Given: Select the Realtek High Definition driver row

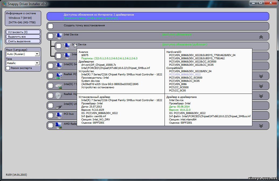Looking at the screenshot, I should pyautogui.click(x=69, y=94).
